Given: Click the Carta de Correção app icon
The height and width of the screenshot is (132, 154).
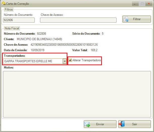Looking at the screenshot, I should (x=4, y=3).
